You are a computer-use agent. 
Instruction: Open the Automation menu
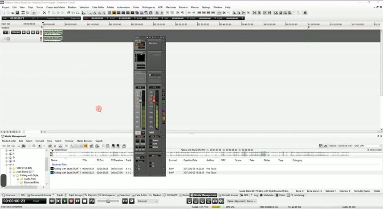click(123, 7)
